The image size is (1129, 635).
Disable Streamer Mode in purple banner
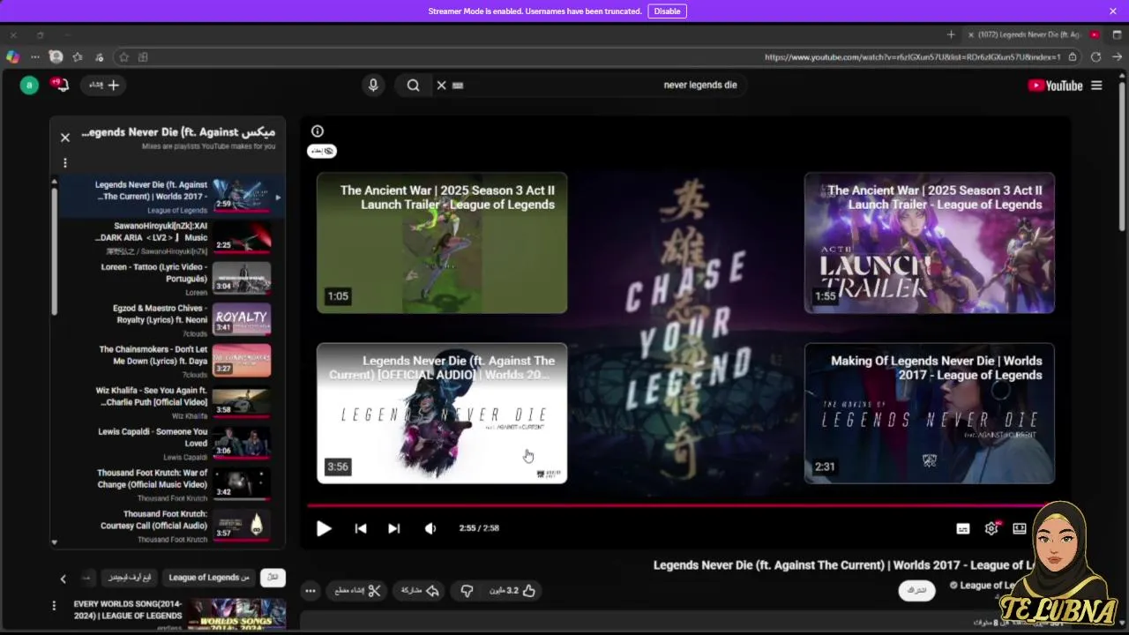[667, 11]
